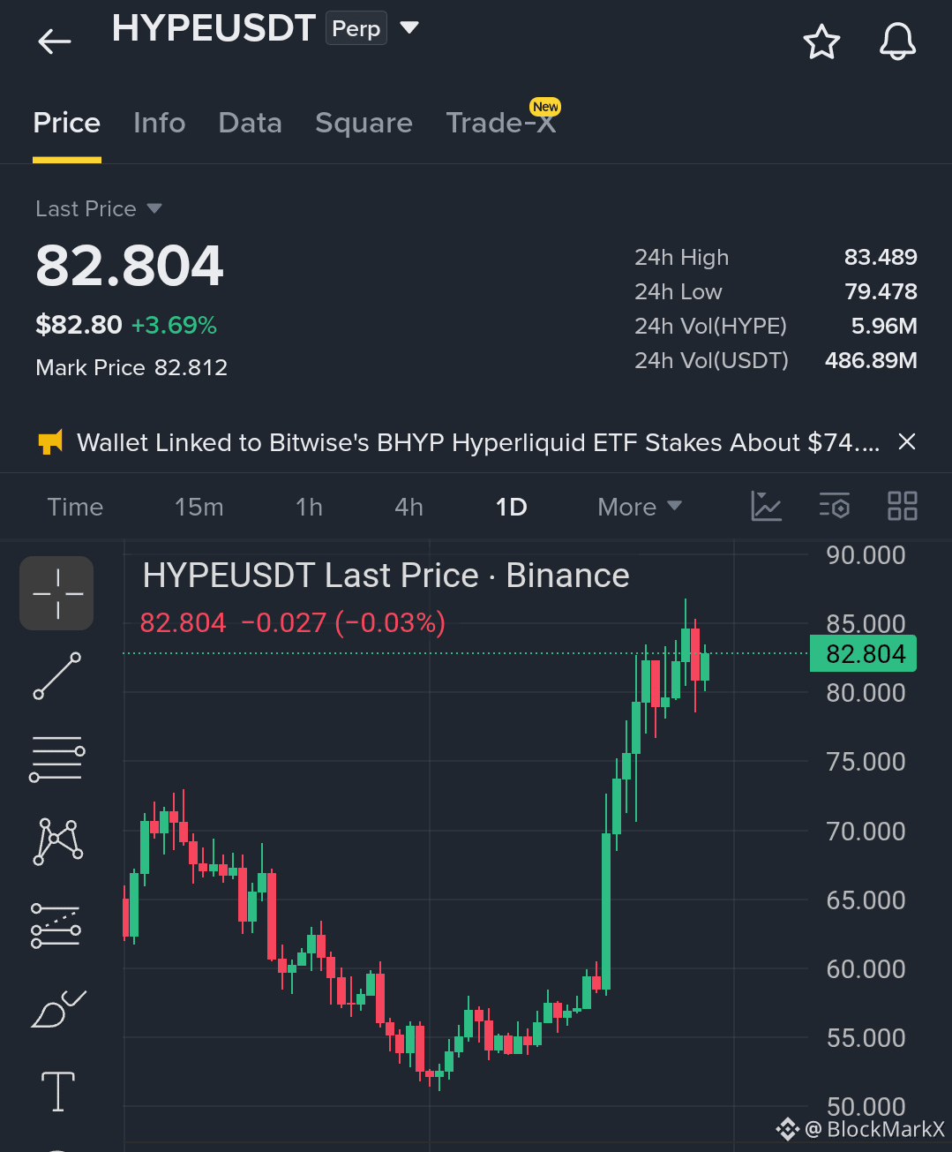Viewport: 952px width, 1152px height.
Task: Click the red 82.804 −0.027 (−0.03%) chart legend
Action: (x=293, y=623)
